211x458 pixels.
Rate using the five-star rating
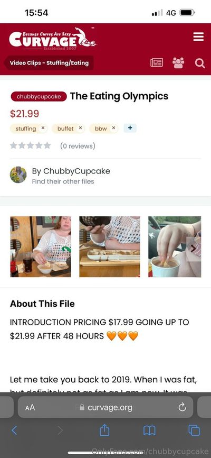[x=30, y=145]
